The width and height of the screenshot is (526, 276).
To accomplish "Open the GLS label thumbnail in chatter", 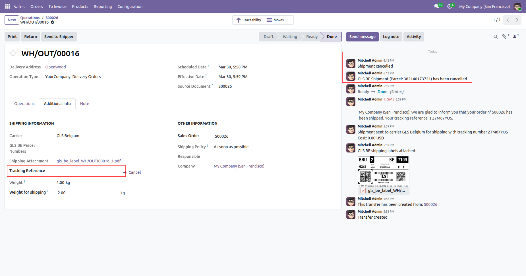I will pos(383,172).
